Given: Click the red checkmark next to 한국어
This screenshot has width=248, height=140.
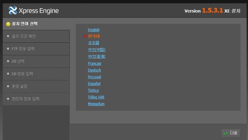Looking at the screenshot, I should pos(85,36).
